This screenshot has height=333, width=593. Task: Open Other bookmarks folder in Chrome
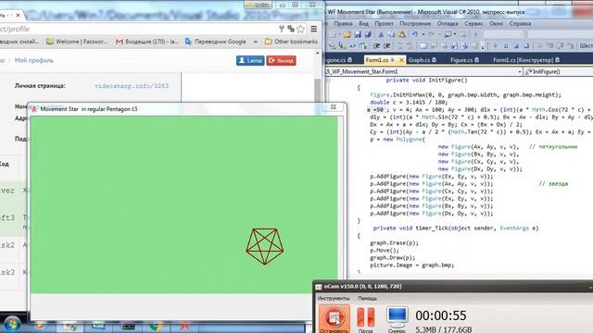[x=291, y=42]
